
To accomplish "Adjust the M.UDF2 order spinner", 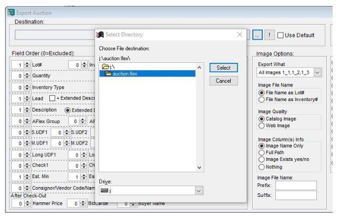I will 67,143.
